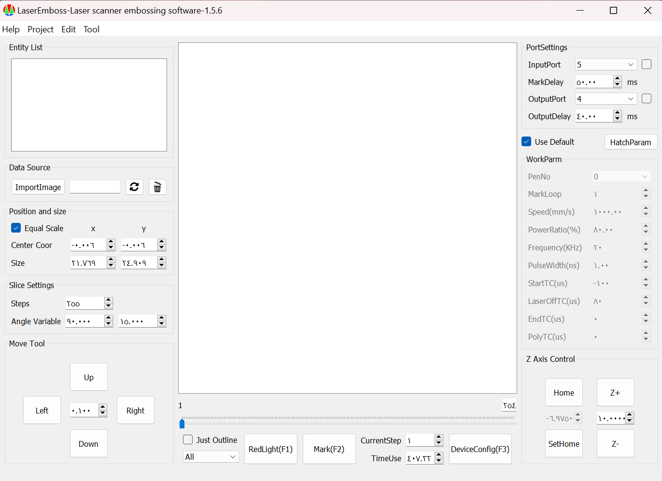
Task: Open the PenNo dropdown
Action: pos(621,177)
